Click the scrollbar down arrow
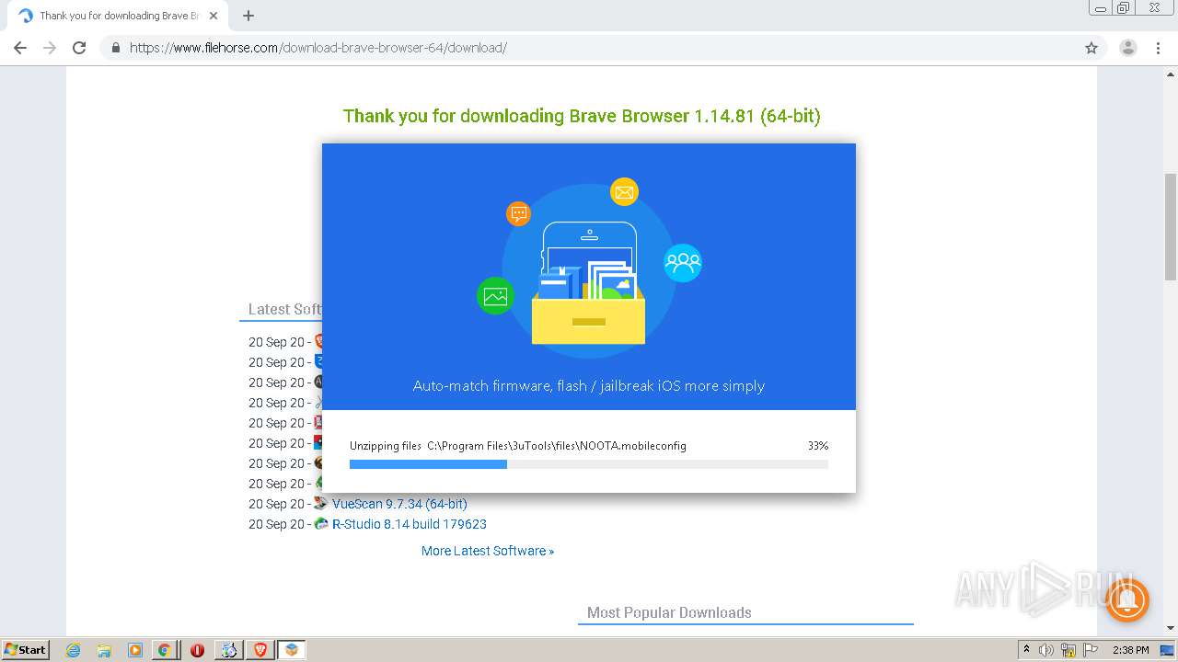This screenshot has height=662, width=1178. click(1171, 628)
